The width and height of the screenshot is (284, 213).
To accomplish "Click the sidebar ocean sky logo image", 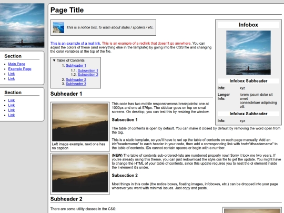I will coord(22,25).
